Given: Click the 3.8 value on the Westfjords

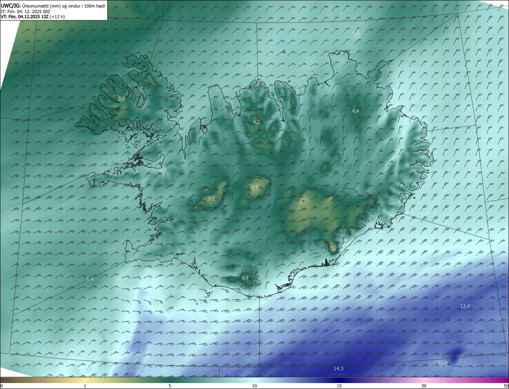Looking at the screenshot, I should click(122, 99).
